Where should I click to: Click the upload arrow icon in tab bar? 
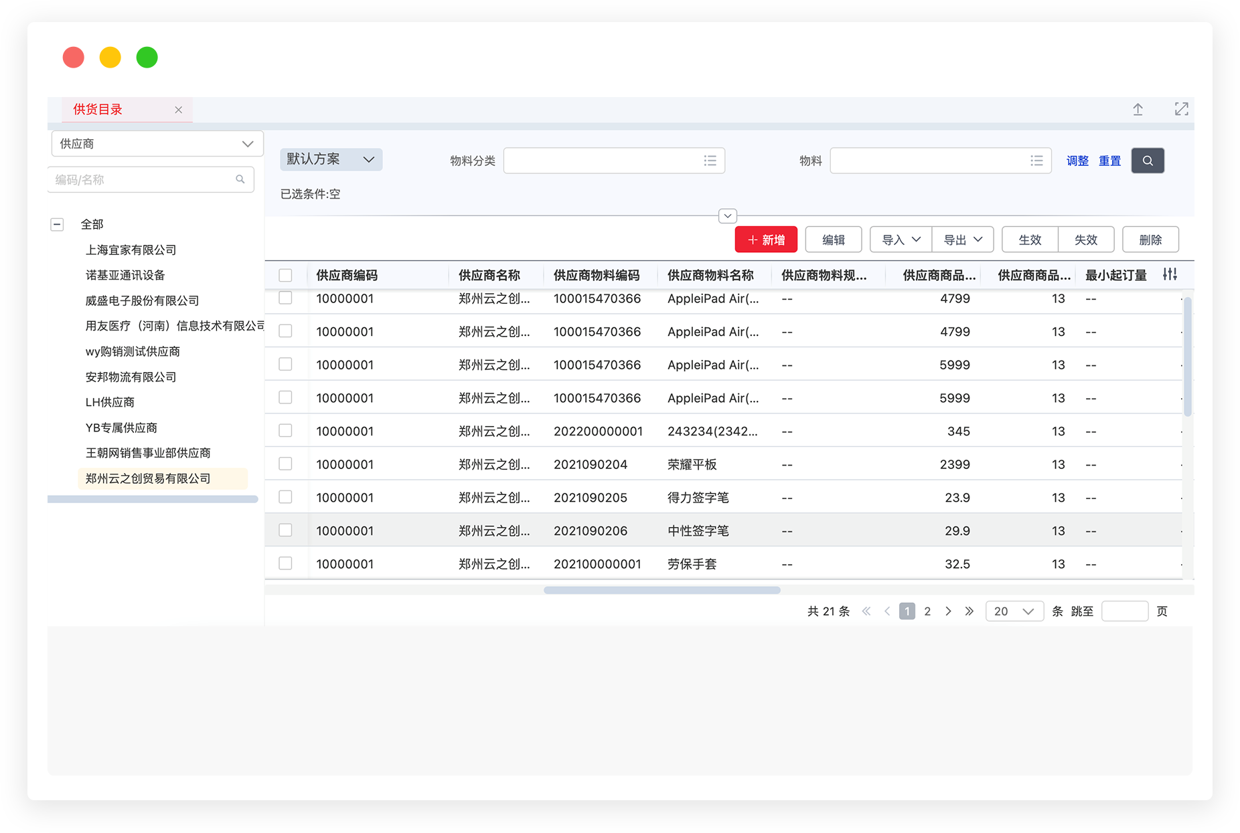click(1138, 110)
